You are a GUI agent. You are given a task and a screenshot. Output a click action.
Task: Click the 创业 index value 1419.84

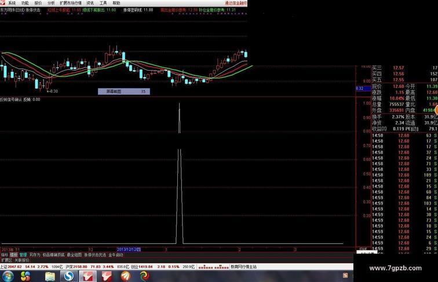point(145,267)
